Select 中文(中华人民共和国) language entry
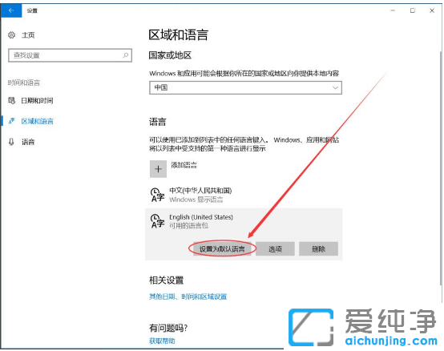Screen dimensions: 444x351 point(244,195)
